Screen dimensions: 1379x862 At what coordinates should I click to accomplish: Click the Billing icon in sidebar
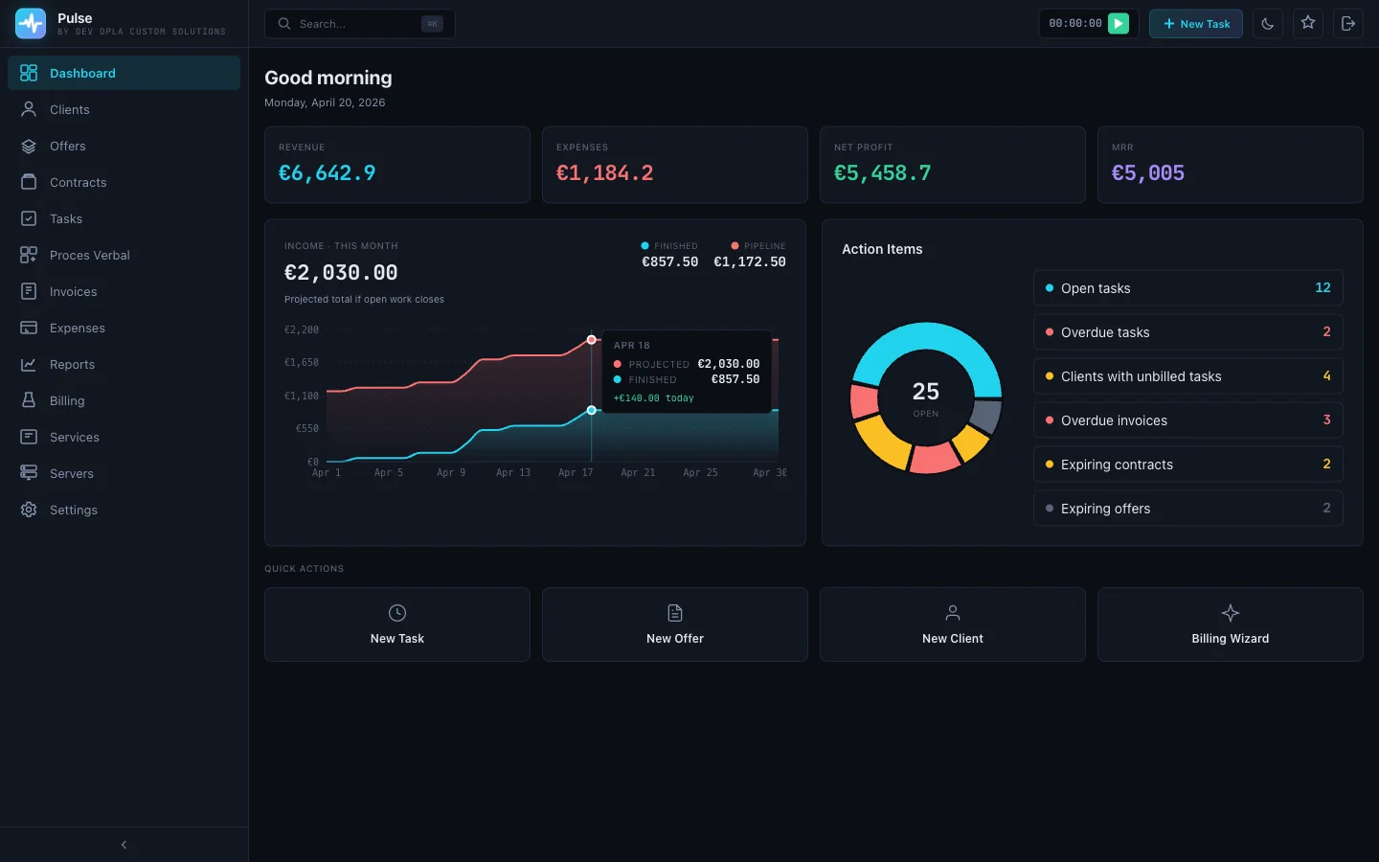(x=29, y=400)
